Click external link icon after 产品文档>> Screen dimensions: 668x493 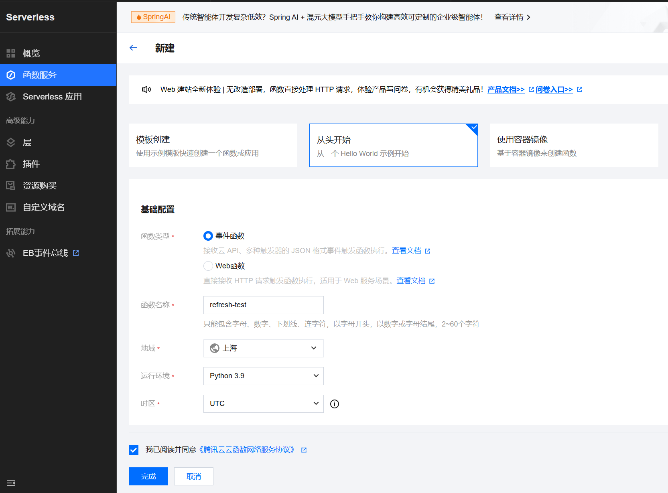[x=531, y=89]
